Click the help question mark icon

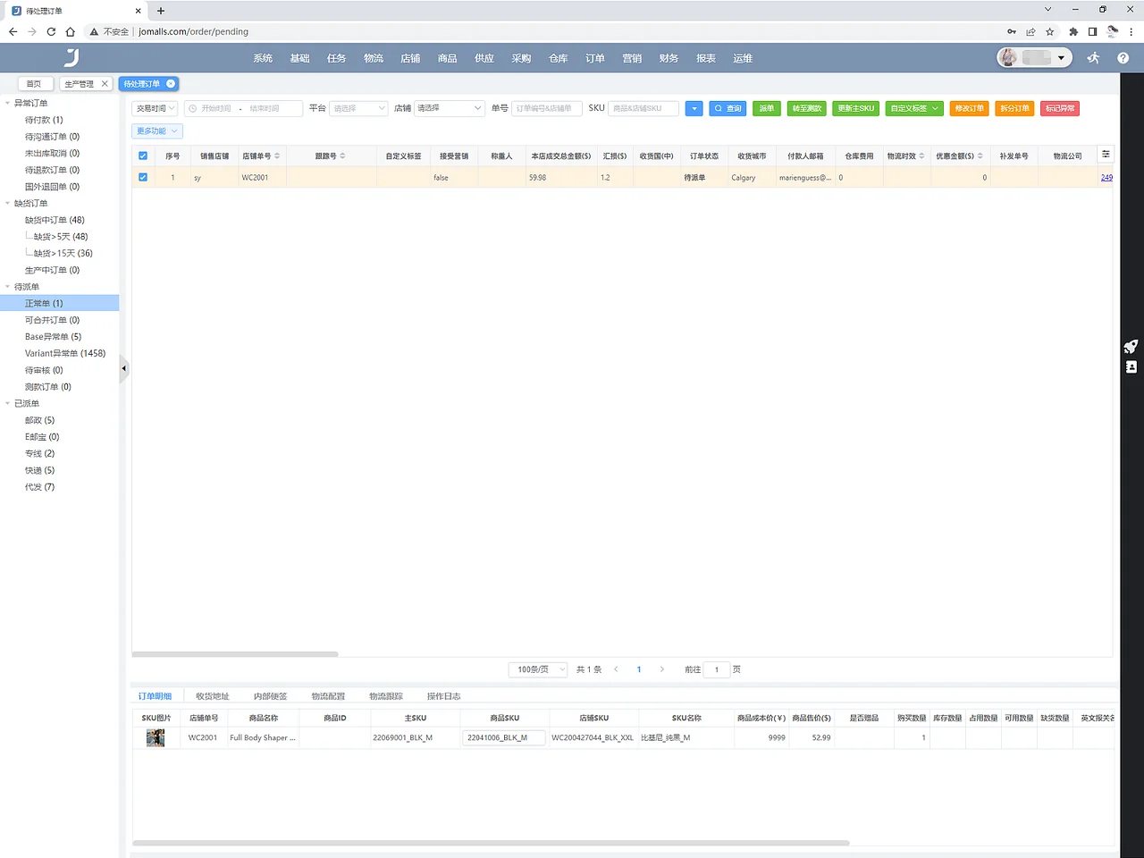(x=1123, y=58)
